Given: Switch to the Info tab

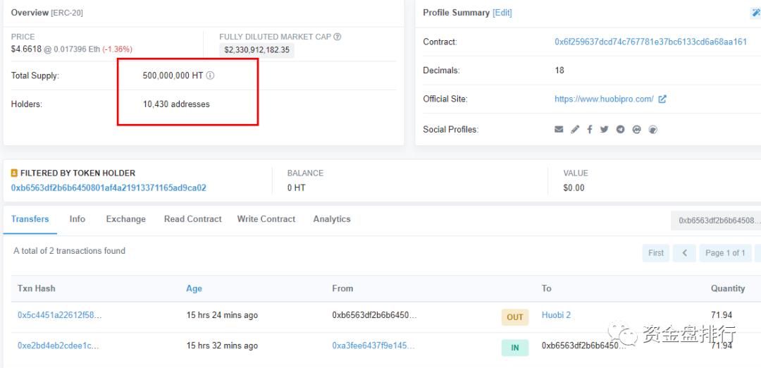Looking at the screenshot, I should pyautogui.click(x=78, y=219).
